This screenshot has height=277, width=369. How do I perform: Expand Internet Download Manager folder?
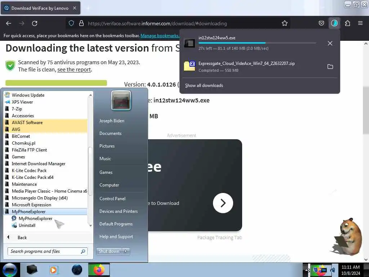[38, 163]
